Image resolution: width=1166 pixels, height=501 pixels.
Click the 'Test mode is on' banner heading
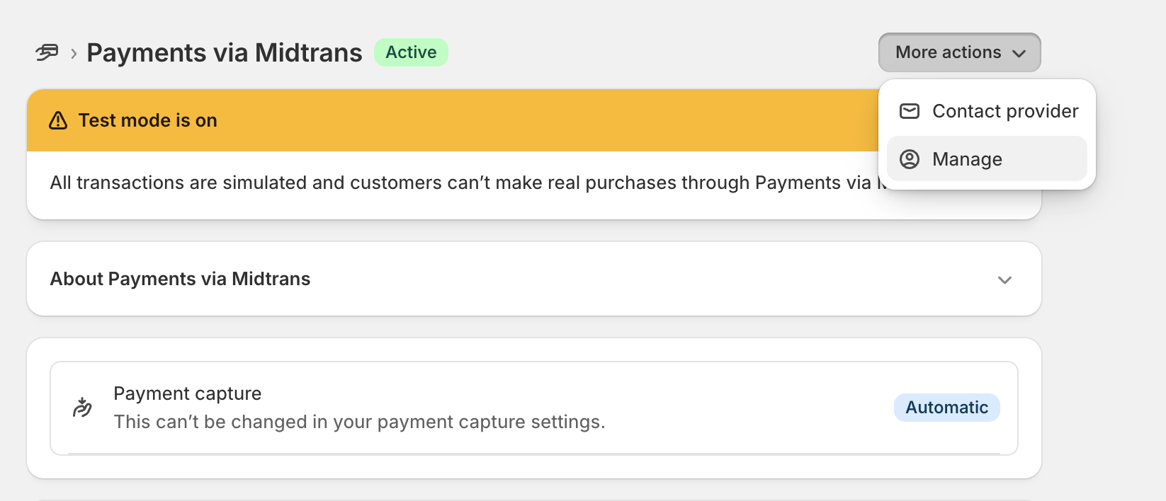point(147,120)
